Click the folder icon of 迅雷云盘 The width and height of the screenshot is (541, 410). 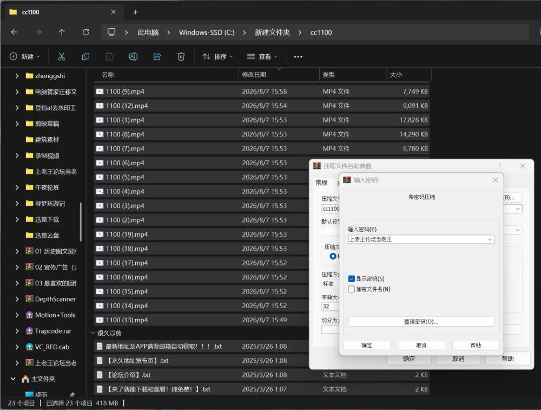pyautogui.click(x=29, y=235)
